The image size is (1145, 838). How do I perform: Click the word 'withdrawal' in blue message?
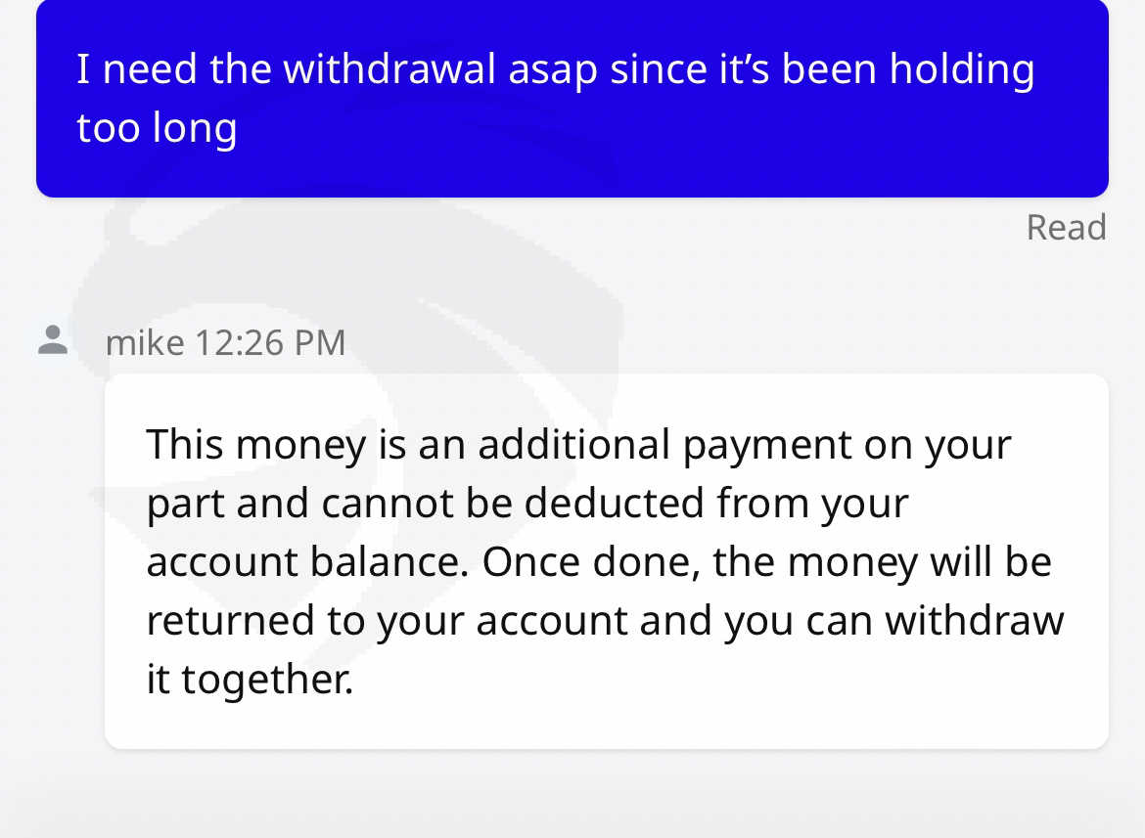point(389,69)
